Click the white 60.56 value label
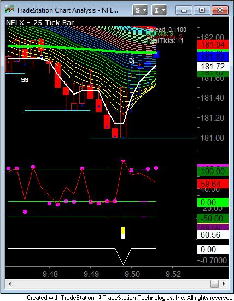 tap(213, 234)
